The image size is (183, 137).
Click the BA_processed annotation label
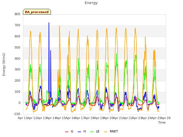37,12
